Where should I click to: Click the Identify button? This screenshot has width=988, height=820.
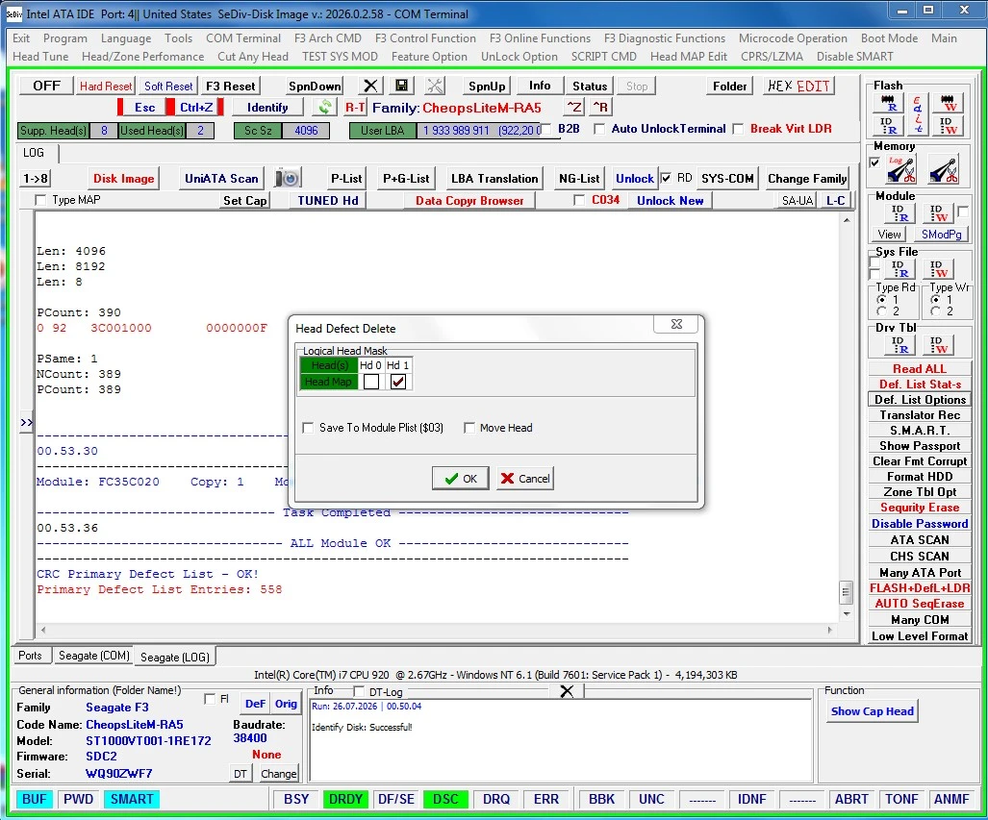pos(267,107)
